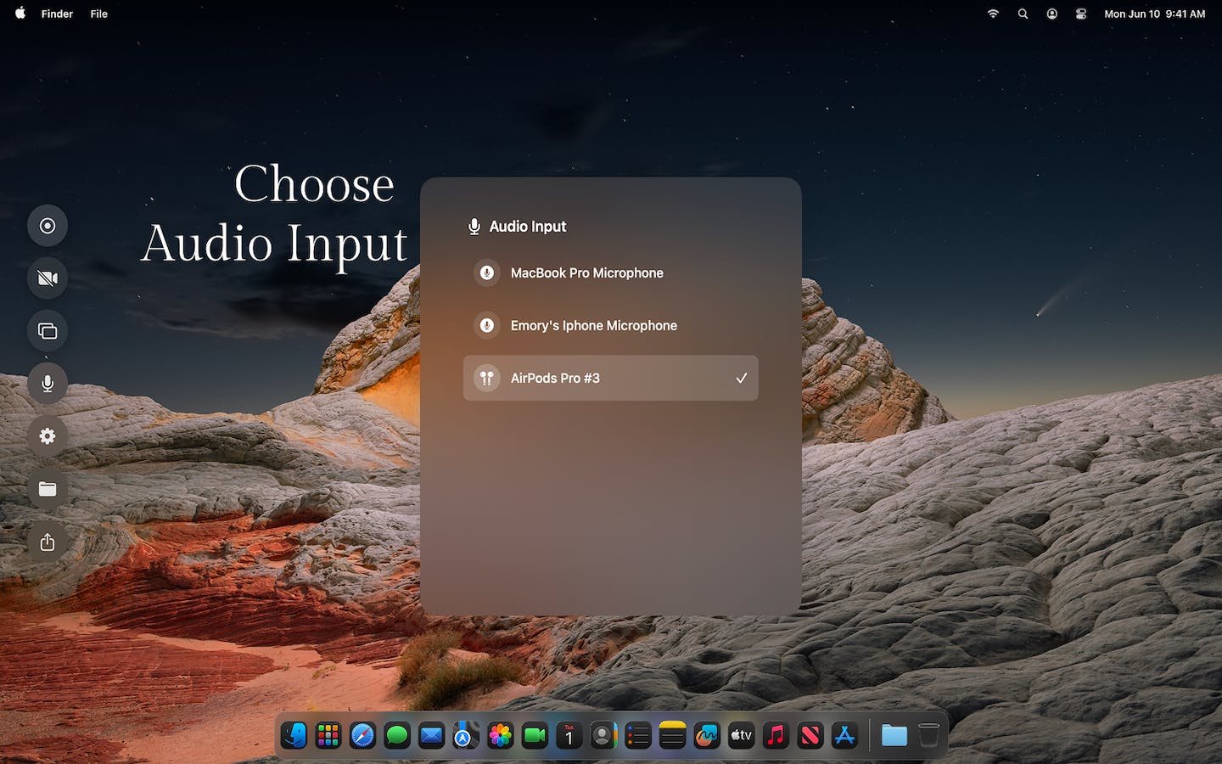Screen dimensions: 1222x764
Task: Click the date and time in menu bar
Action: [x=1154, y=14]
